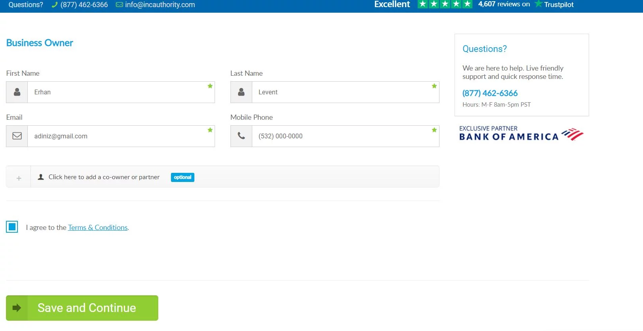This screenshot has width=643, height=331.
Task: Click the envelope icon in Email field
Action: 17,136
